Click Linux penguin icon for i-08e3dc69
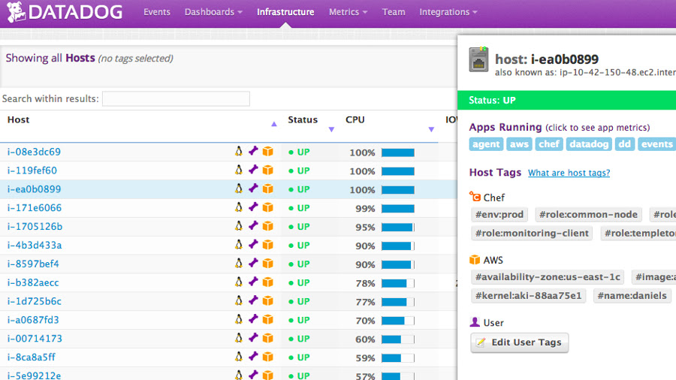 pyautogui.click(x=238, y=151)
